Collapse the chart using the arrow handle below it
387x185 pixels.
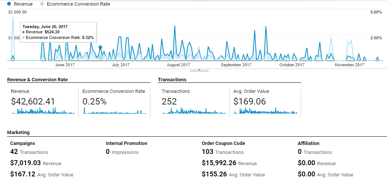pyautogui.click(x=199, y=70)
